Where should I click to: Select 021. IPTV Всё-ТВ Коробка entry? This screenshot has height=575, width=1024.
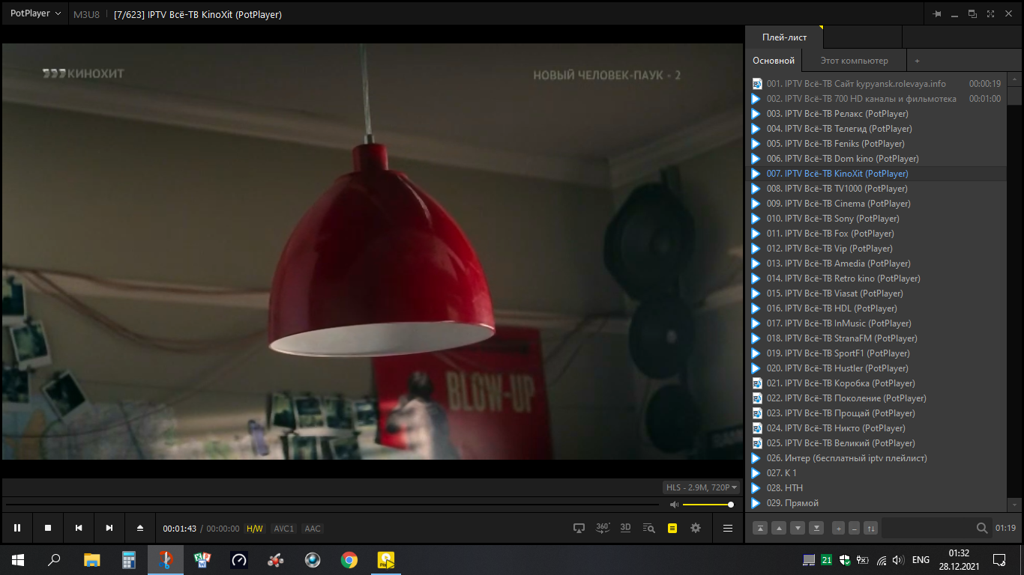(x=877, y=383)
